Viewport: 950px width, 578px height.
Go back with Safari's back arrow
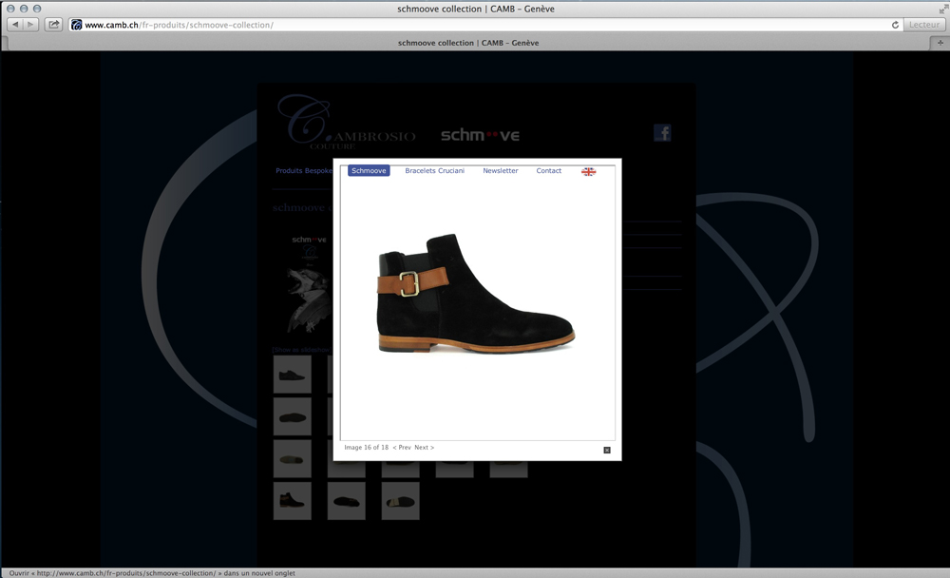[14, 25]
